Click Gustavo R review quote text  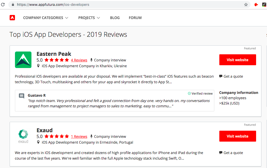(x=119, y=104)
